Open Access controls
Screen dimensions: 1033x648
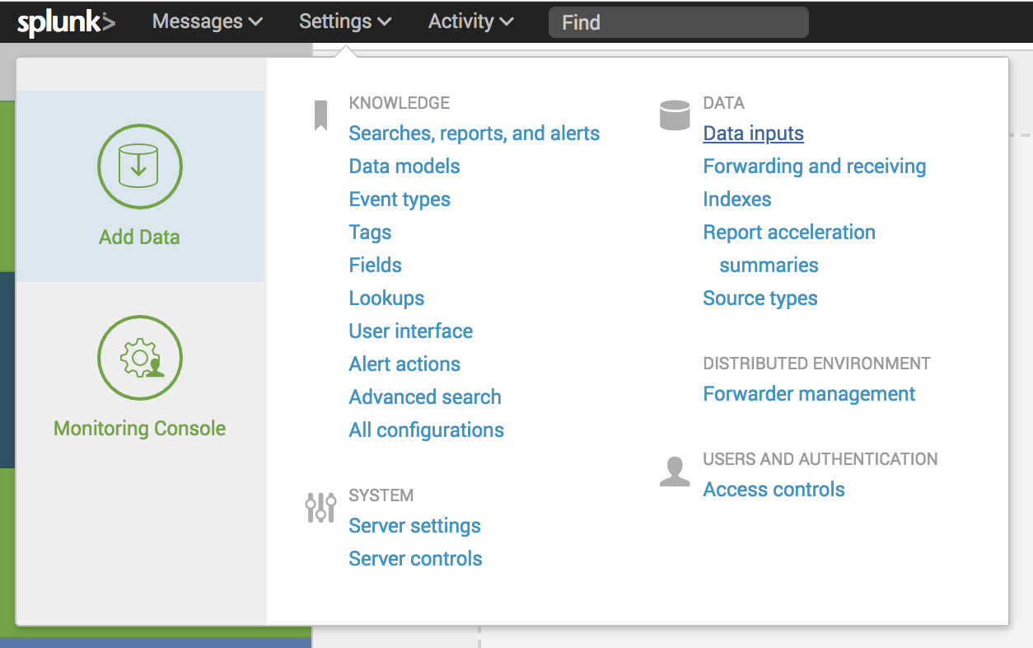[x=773, y=489]
